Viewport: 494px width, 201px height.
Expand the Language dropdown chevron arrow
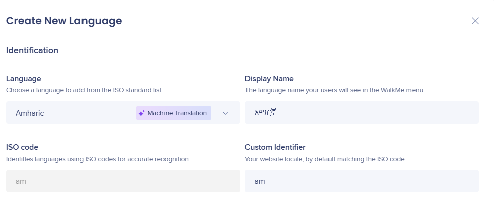pos(225,113)
